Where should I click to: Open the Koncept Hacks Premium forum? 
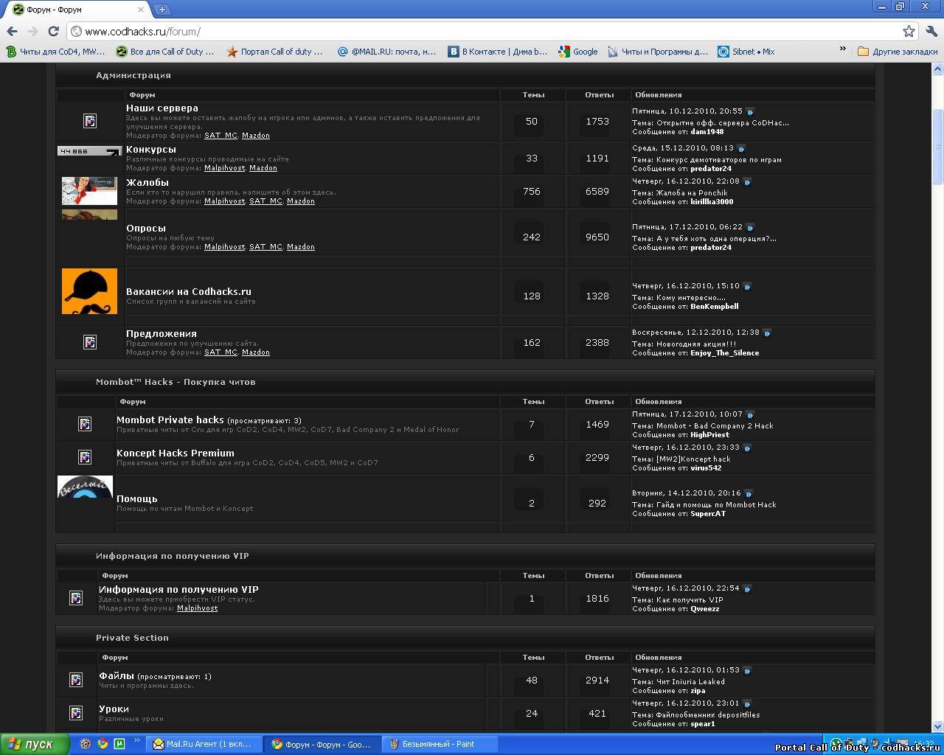pos(175,453)
